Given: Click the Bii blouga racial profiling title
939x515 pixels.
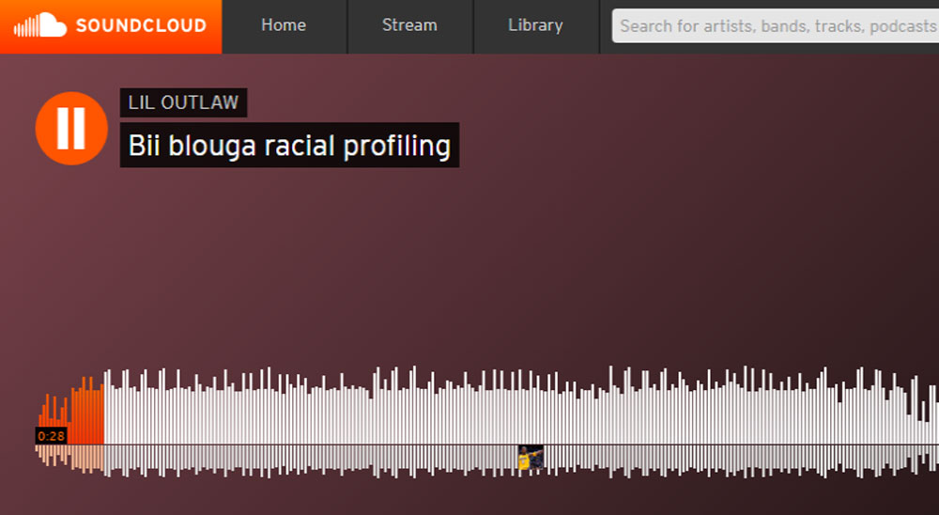Looking at the screenshot, I should pyautogui.click(x=290, y=145).
